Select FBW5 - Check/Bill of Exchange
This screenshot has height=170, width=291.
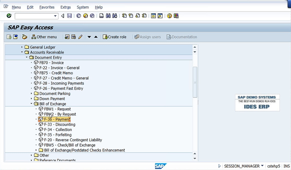pyautogui.click(x=70, y=145)
